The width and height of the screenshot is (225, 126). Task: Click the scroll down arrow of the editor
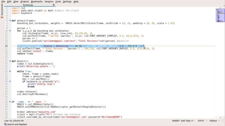[220, 118]
